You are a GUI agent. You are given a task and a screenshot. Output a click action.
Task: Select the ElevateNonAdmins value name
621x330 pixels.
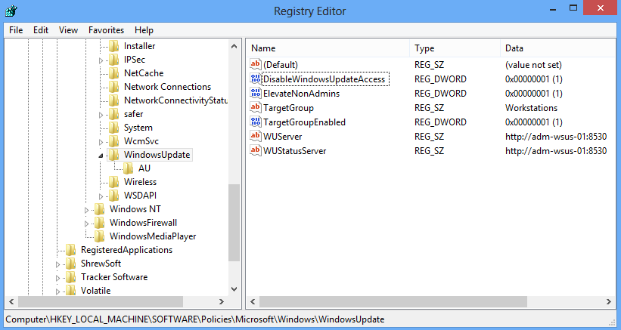[x=301, y=94]
